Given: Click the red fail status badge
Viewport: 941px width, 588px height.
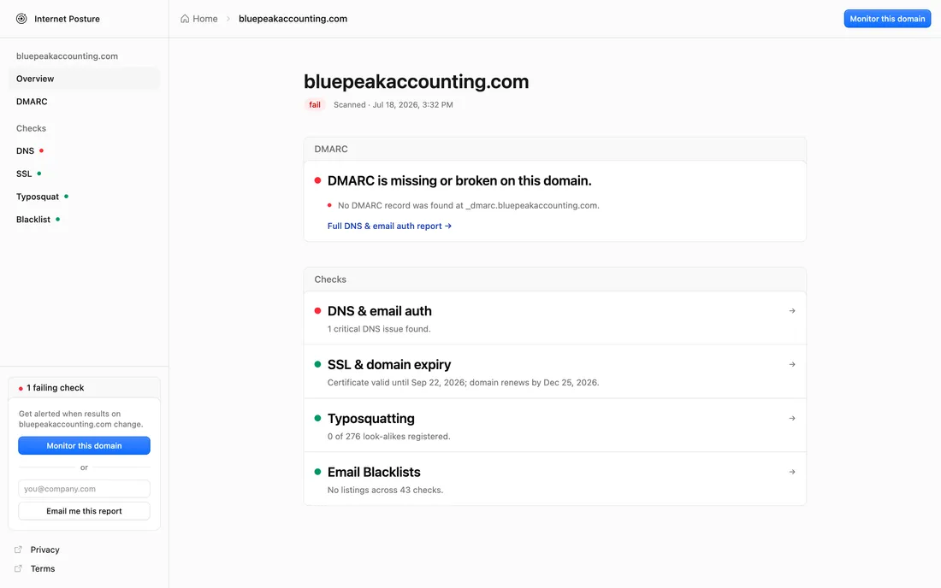Looking at the screenshot, I should [315, 104].
